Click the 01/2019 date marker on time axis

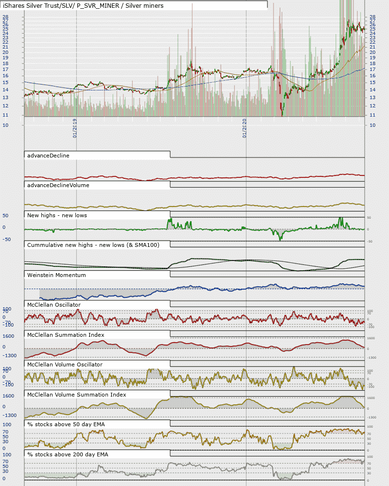(x=75, y=128)
